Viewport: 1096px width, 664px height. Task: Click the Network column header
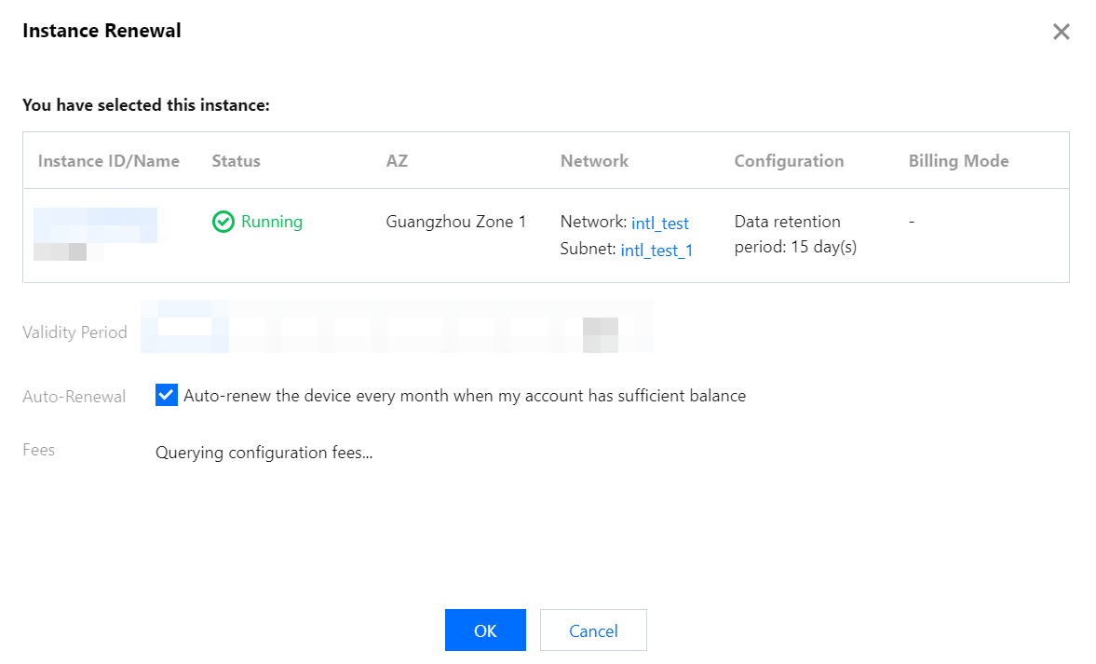coord(594,161)
